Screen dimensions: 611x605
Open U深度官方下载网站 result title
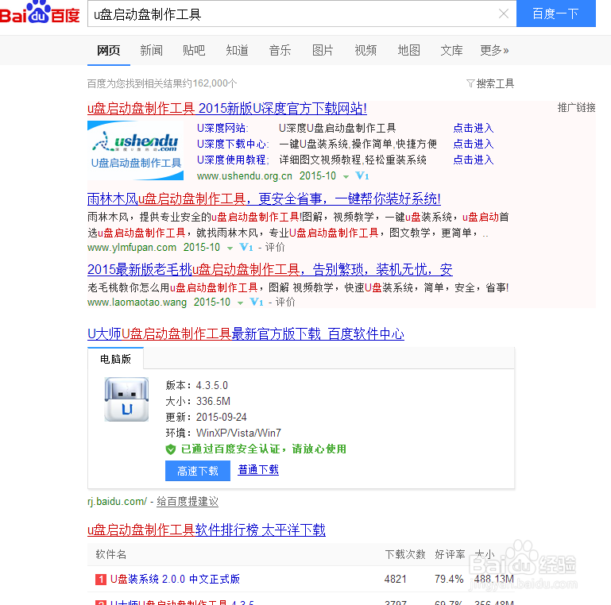click(x=226, y=108)
